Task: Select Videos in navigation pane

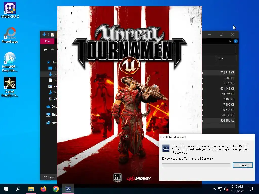Action: pos(49,99)
